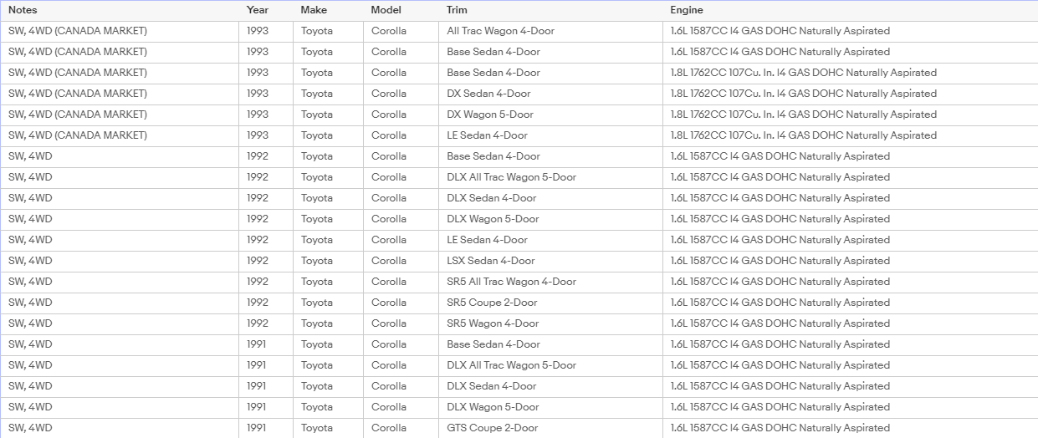Click 'SW, 4WD' note in the LSX Sedan row
Image resolution: width=1038 pixels, height=438 pixels.
(30, 261)
